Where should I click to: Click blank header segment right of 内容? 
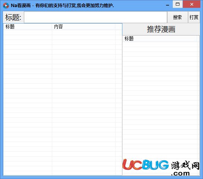pos(118,27)
